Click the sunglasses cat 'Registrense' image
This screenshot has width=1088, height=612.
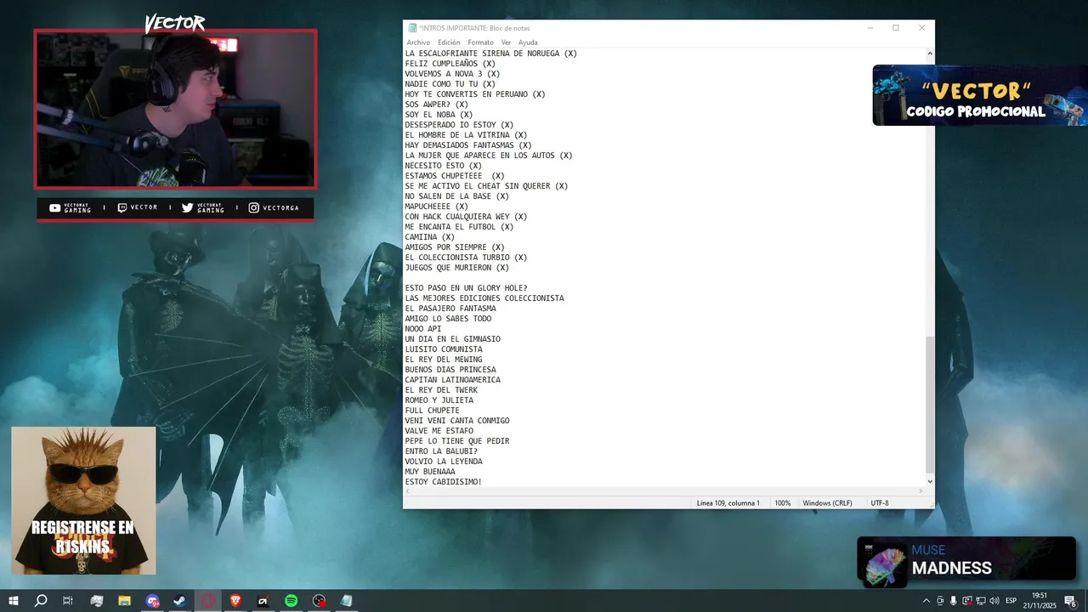pyautogui.click(x=83, y=501)
